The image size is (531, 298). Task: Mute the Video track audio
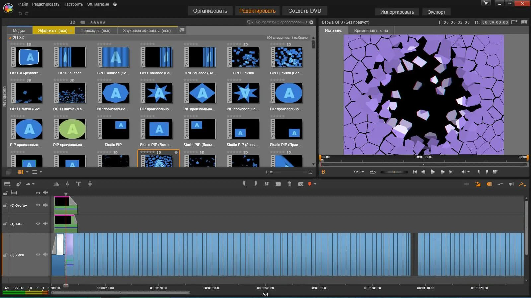coord(45,255)
